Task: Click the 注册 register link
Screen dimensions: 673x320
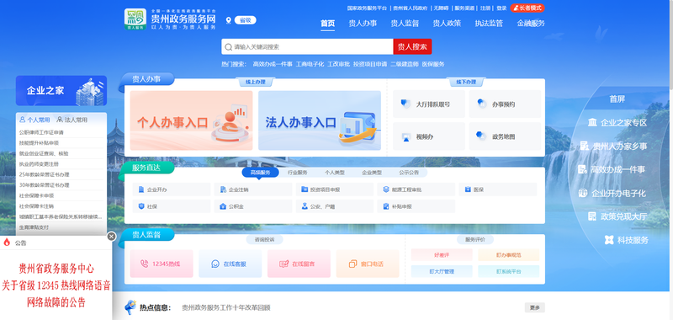Action: pyautogui.click(x=485, y=8)
